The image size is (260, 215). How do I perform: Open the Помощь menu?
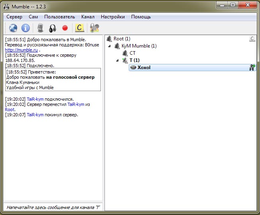click(141, 17)
